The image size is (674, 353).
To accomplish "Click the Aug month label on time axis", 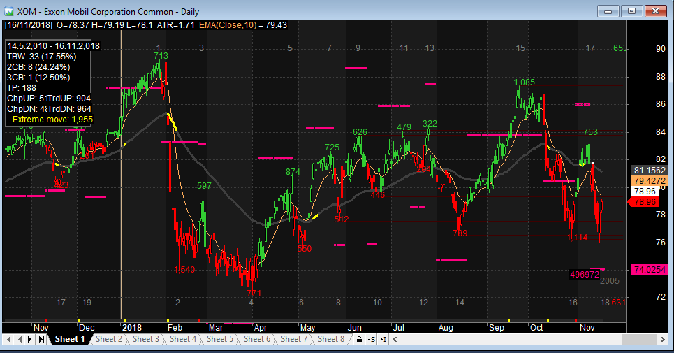I will coord(446,328).
